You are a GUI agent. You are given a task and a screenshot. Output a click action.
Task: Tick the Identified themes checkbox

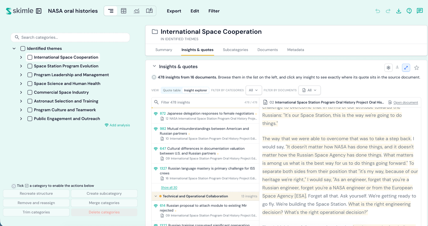tap(23, 49)
